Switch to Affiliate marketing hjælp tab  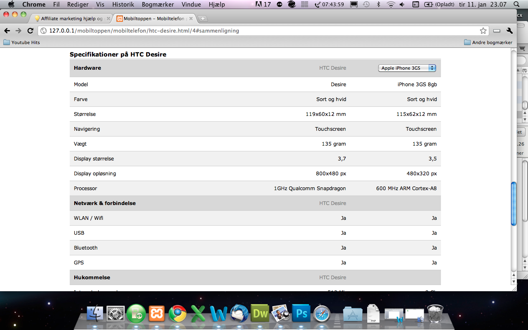[71, 19]
